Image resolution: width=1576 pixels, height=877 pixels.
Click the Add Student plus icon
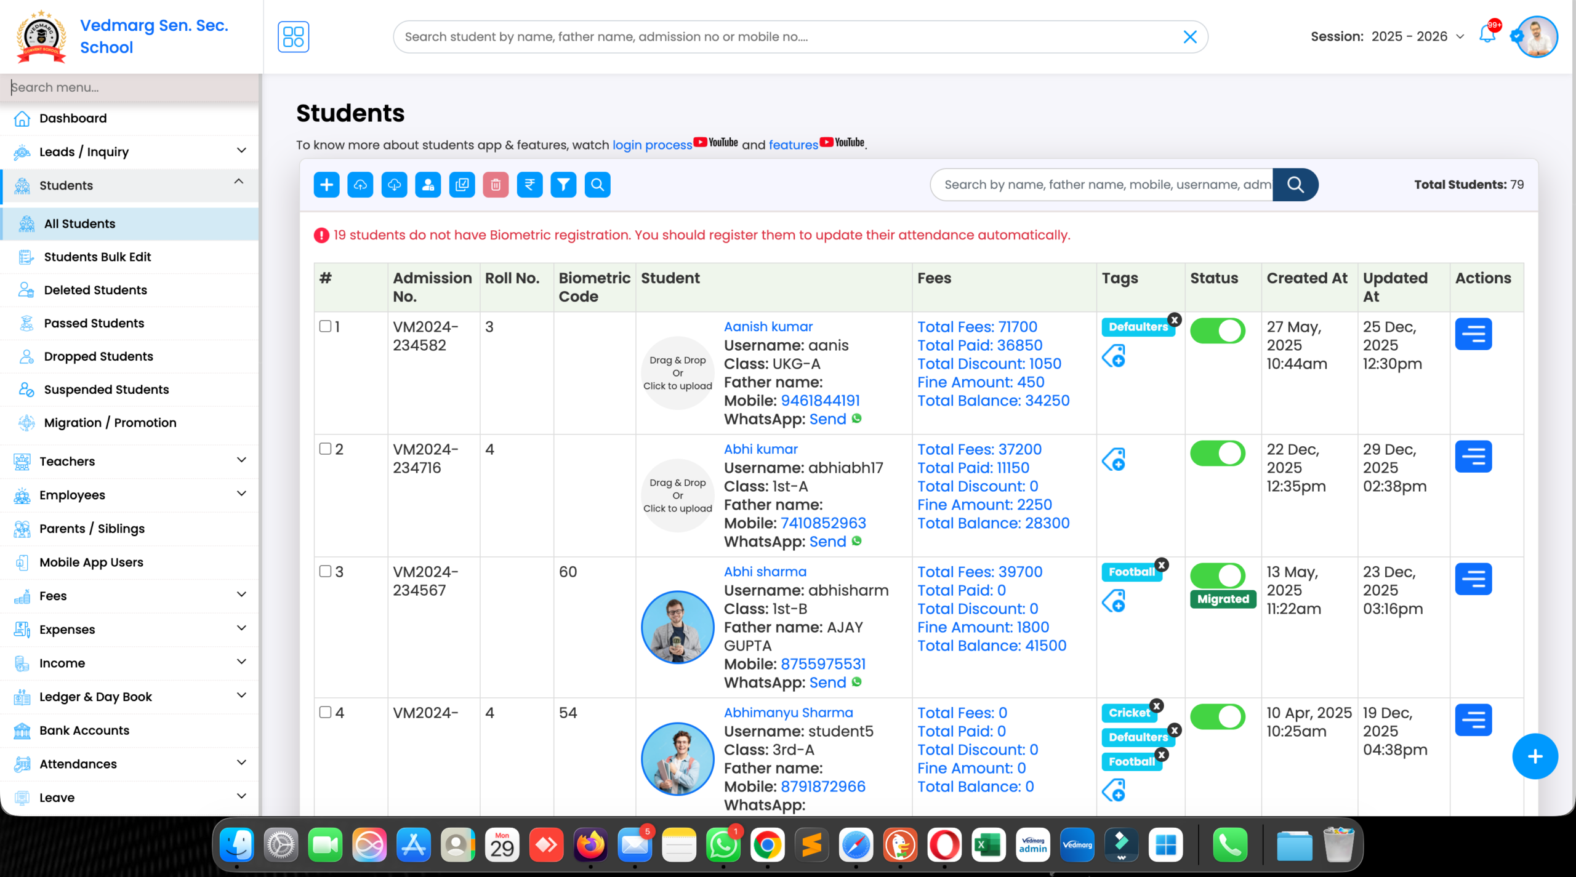click(x=326, y=184)
